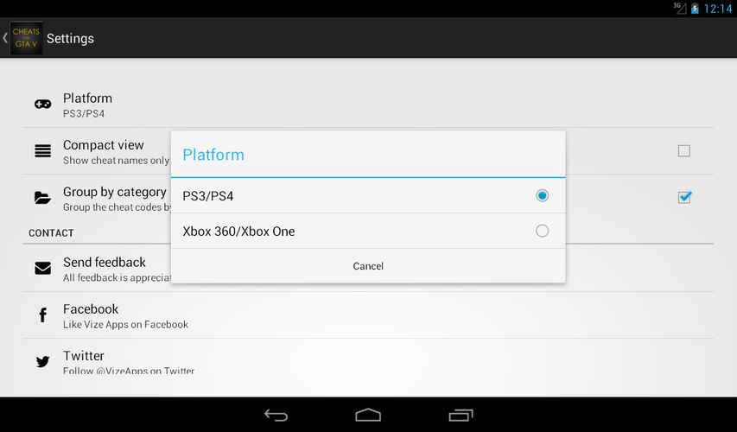This screenshot has height=432, width=737.
Task: Open Follow @VizeApps on Twitter entry
Action: point(368,362)
